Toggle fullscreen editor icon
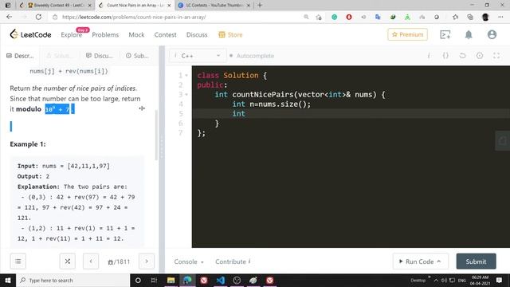Viewport: 510px width, 287px height. click(496, 56)
